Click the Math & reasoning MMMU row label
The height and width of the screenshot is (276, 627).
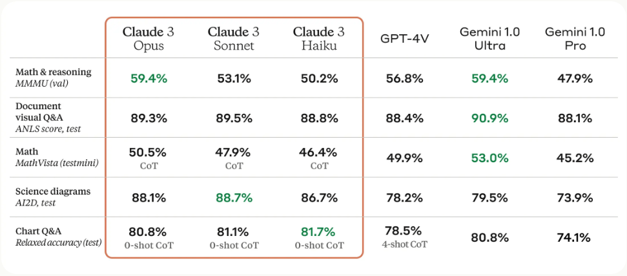[53, 78]
